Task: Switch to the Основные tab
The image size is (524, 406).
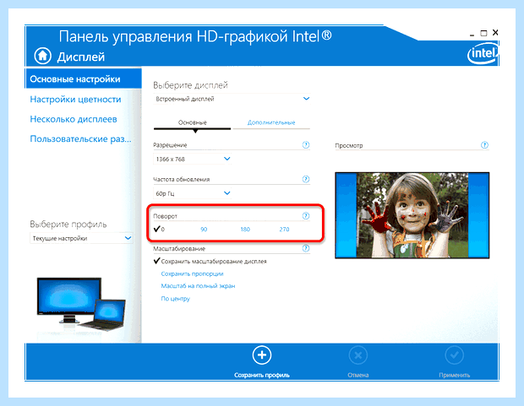Action: click(192, 122)
